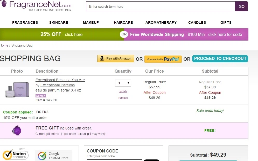Click the 25% OFF green banner
Screen dimensions: 258x161
[x=61, y=34]
